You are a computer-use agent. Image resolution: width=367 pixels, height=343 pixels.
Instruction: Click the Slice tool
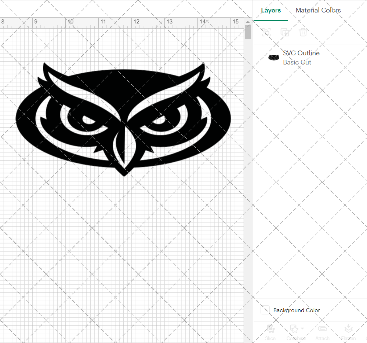270,332
